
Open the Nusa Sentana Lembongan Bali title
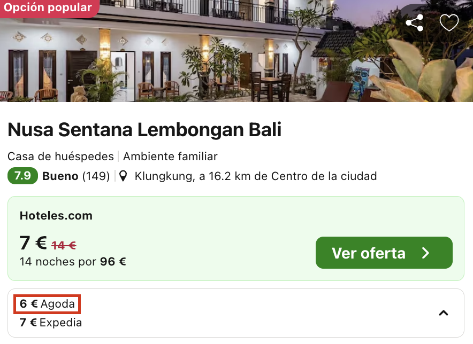point(144,130)
